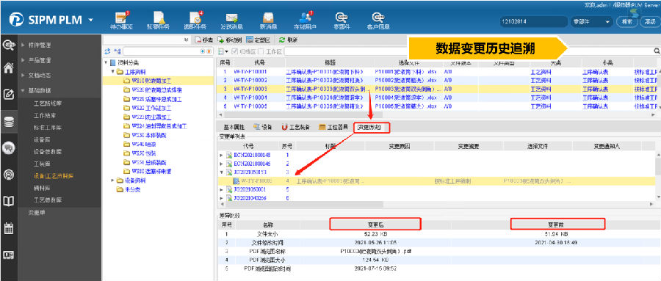The image size is (661, 281).
Task: Click the JG2021050001 change order row
Action: point(436,189)
